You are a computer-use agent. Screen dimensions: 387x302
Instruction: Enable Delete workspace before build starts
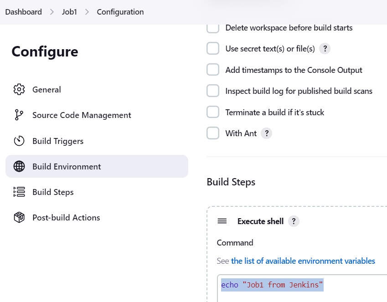(x=213, y=28)
